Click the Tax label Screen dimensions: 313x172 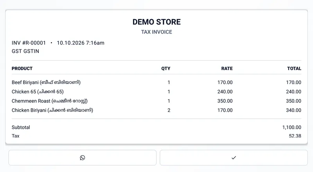point(16,136)
